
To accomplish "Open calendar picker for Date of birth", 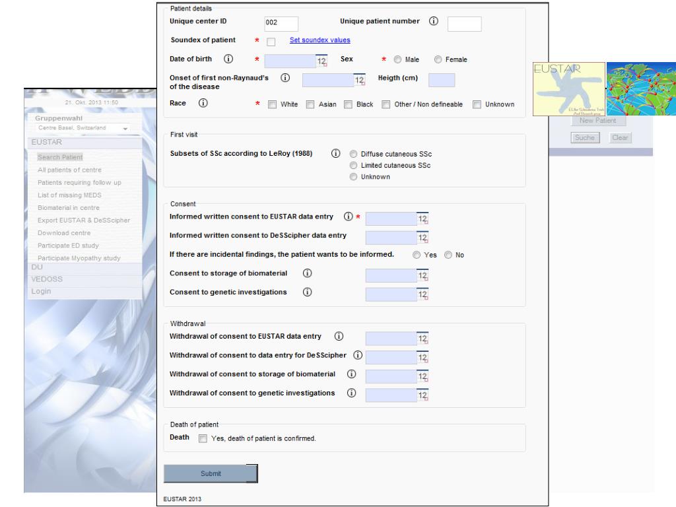I will 321,61.
